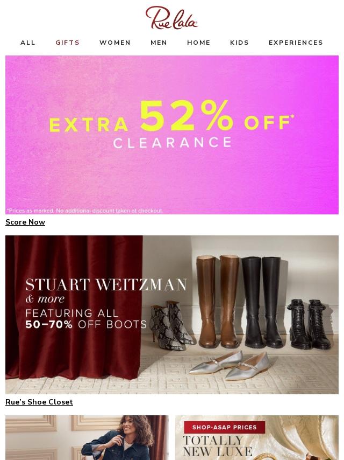This screenshot has height=460, width=344.
Task: Click the black knee-high boots
Action: pos(262,302)
